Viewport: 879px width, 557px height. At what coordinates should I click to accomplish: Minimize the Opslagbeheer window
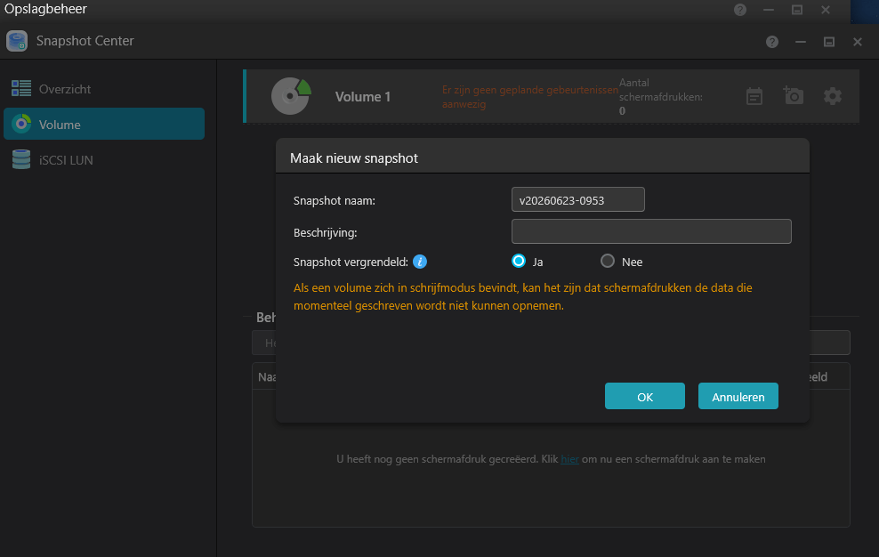point(769,10)
